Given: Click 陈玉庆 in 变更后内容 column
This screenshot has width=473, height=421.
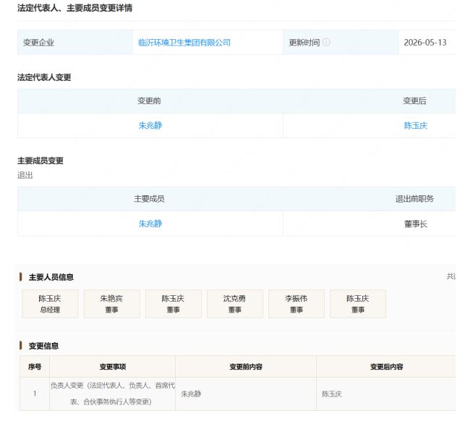Looking at the screenshot, I should [x=332, y=394].
